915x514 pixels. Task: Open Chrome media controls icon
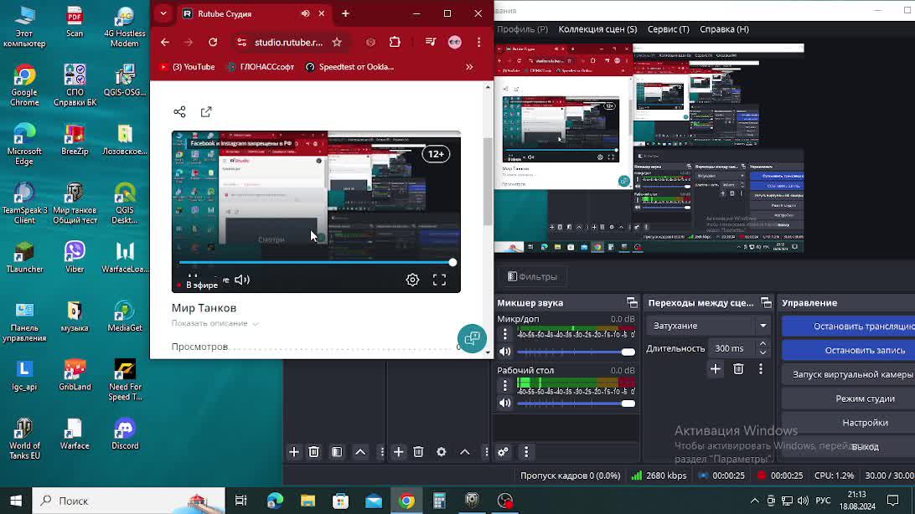431,42
